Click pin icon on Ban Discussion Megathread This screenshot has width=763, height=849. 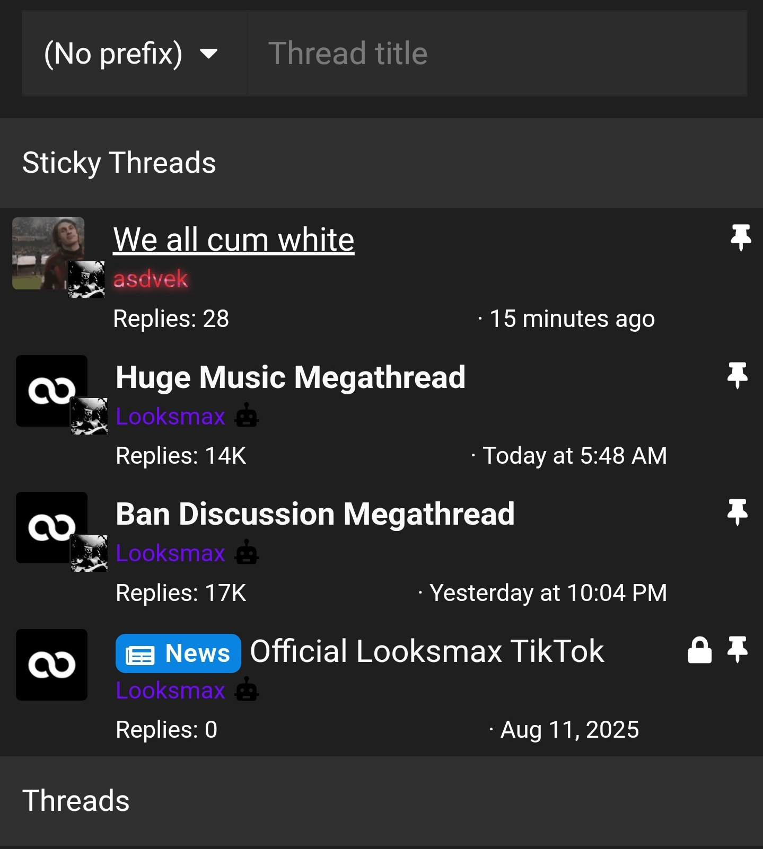coord(737,512)
